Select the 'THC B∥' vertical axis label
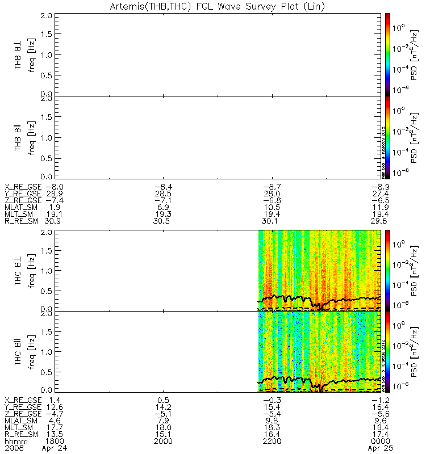This screenshot has width=426, height=454. tap(18, 352)
